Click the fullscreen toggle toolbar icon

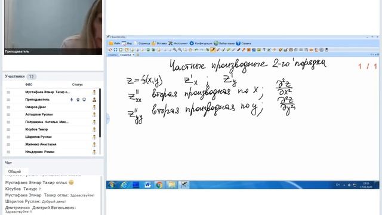tap(115, 50)
